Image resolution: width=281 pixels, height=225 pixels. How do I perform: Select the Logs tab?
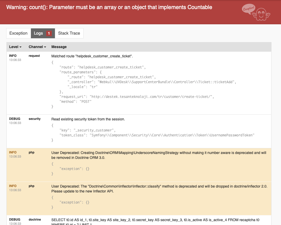[x=38, y=33]
